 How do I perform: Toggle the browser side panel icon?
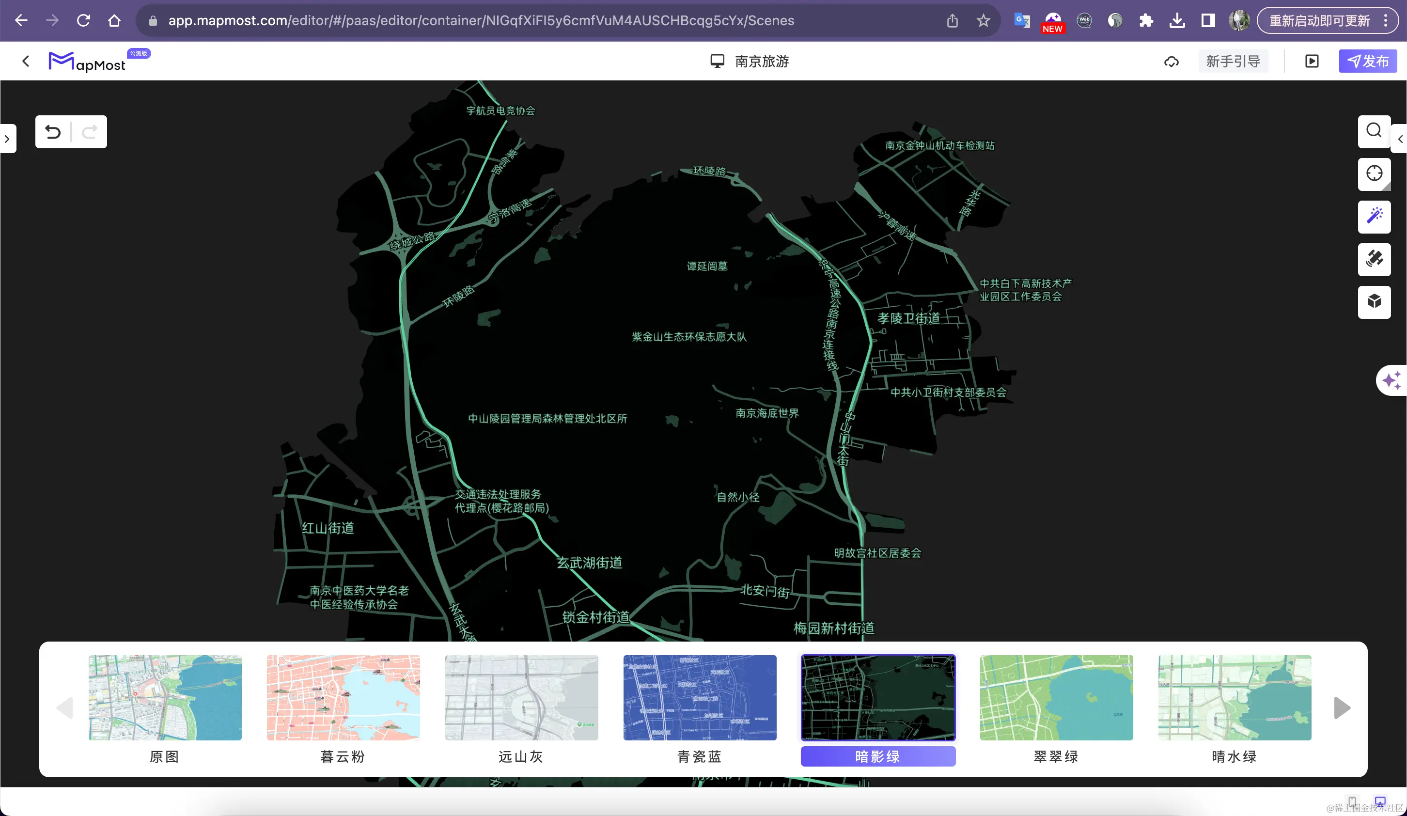pyautogui.click(x=1208, y=21)
